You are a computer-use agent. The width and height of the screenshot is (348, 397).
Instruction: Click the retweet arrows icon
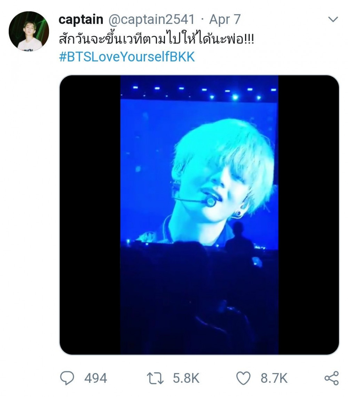[x=155, y=378]
